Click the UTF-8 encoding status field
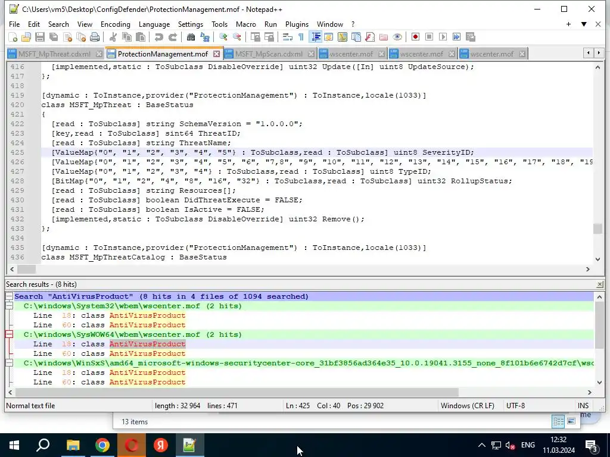Screen dimensions: 610x457 515,406
